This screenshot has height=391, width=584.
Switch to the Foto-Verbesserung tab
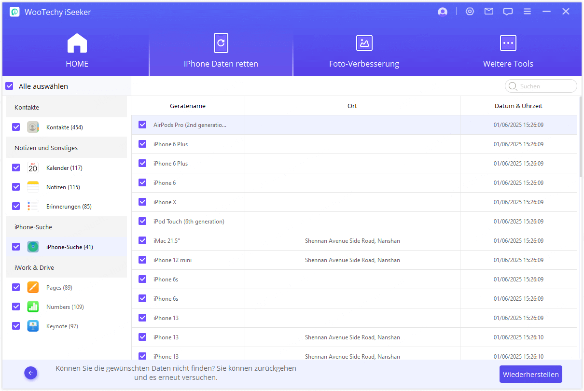pos(364,51)
